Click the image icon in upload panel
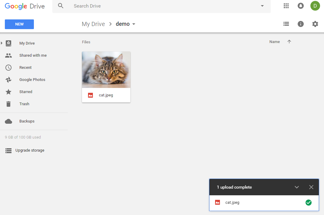The height and width of the screenshot is (215, 324). tap(218, 202)
